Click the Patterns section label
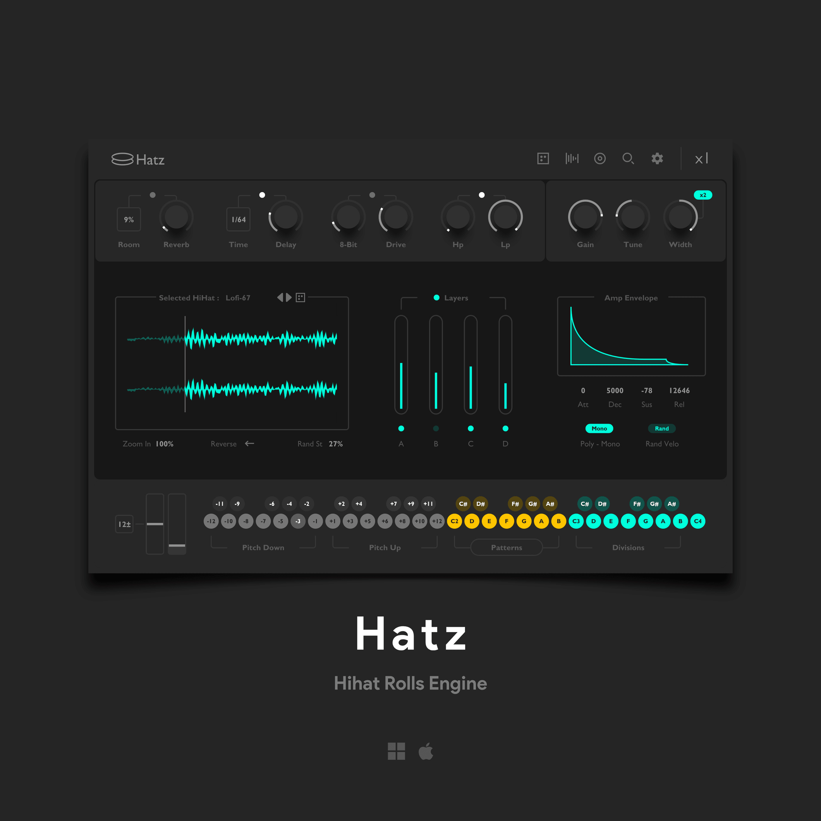Screen dimensions: 821x821 click(506, 547)
